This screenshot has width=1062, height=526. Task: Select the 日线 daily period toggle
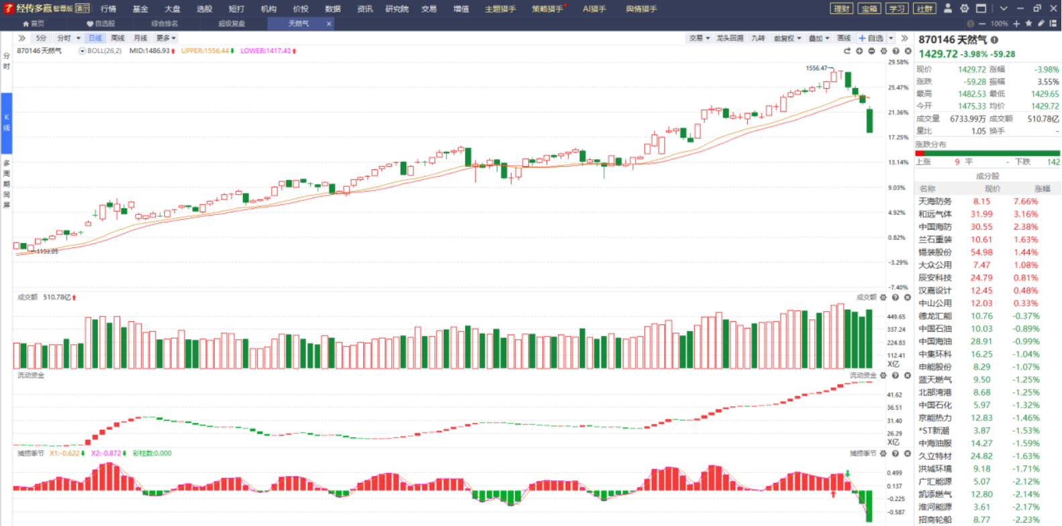point(95,38)
